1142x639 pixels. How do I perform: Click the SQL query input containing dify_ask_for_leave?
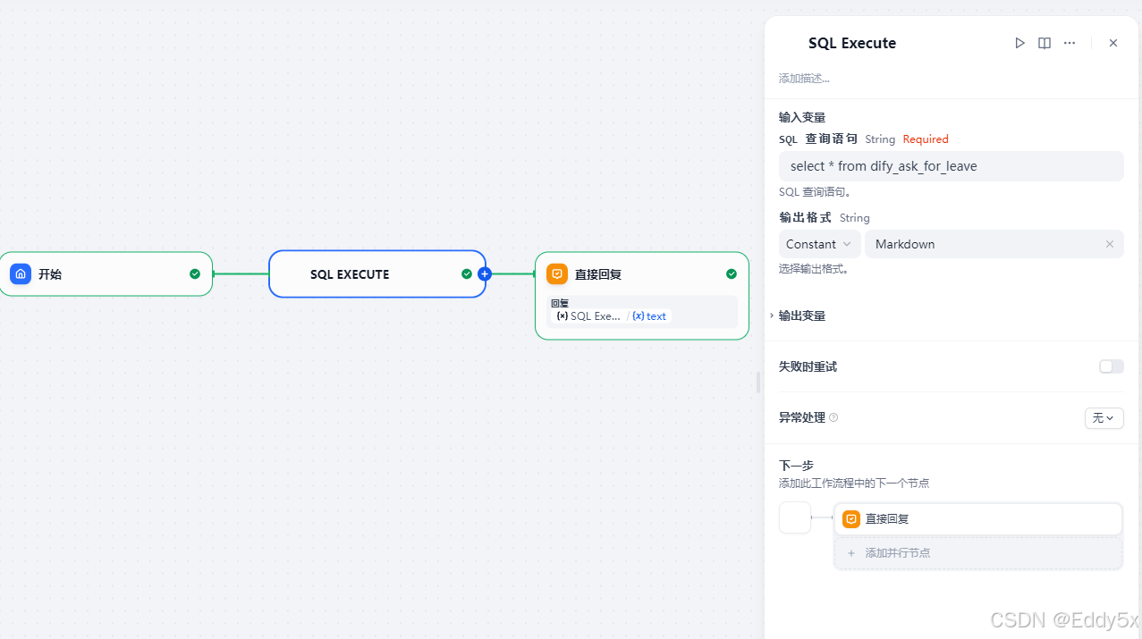coord(951,166)
